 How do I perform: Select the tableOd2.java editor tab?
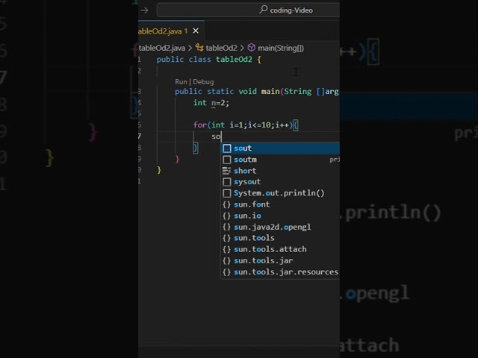171,31
